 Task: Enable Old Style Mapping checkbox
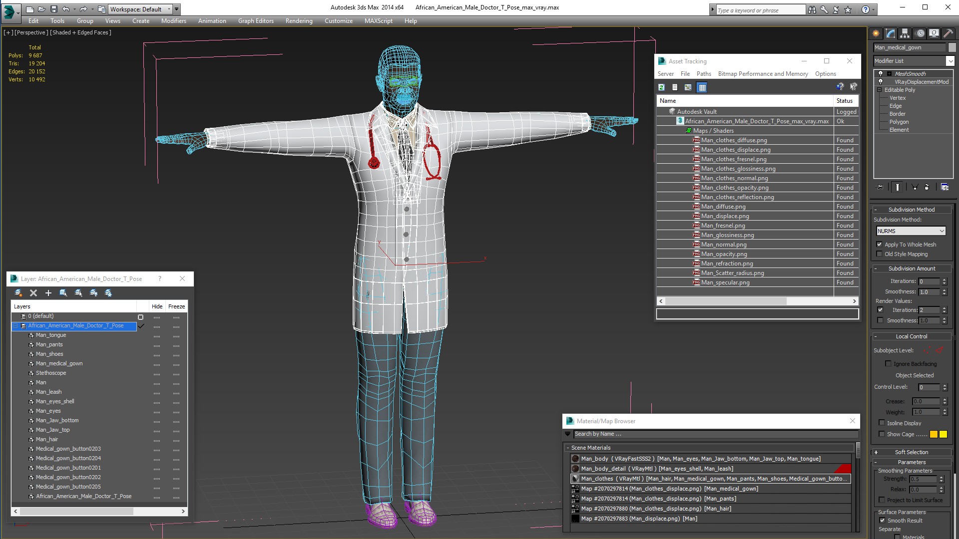[880, 254]
